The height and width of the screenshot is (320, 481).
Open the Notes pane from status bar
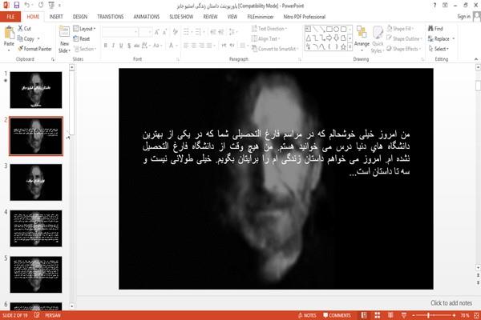point(307,315)
